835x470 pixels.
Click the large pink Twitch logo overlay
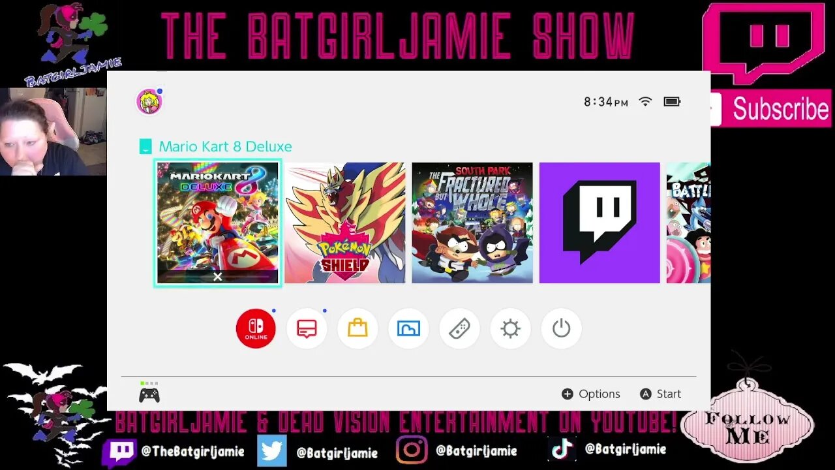tap(764, 44)
